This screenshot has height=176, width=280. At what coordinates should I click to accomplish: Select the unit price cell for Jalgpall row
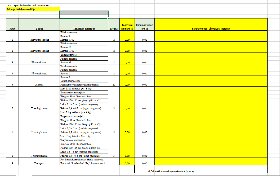[x=127, y=85]
